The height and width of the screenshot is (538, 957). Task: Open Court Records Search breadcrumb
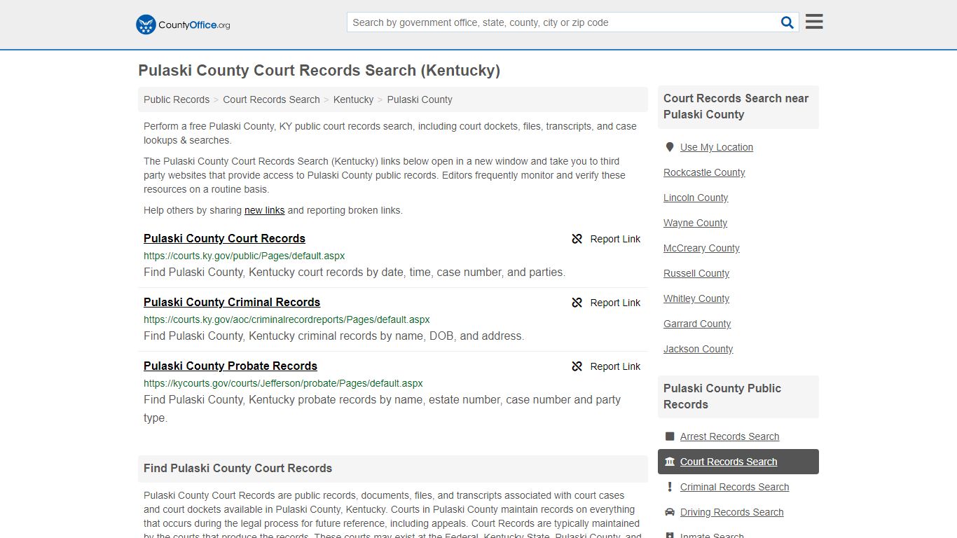coord(271,99)
